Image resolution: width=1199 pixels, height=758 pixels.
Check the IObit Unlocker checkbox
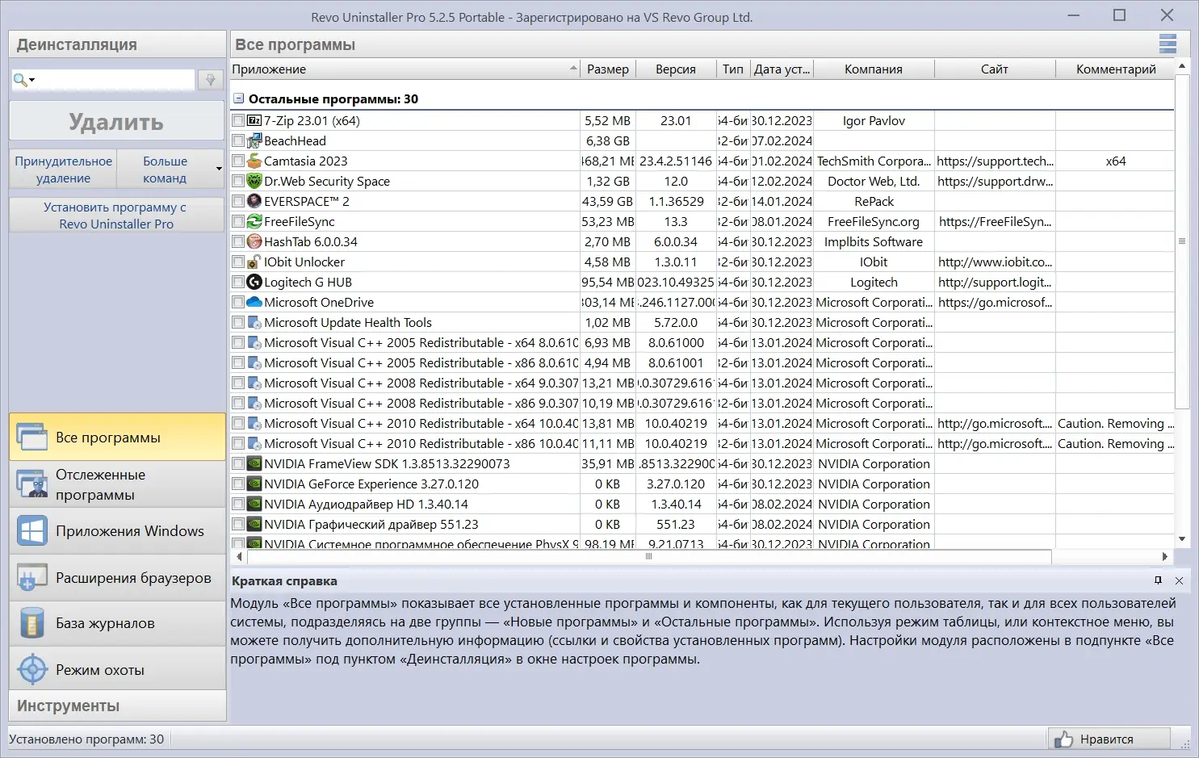(238, 262)
